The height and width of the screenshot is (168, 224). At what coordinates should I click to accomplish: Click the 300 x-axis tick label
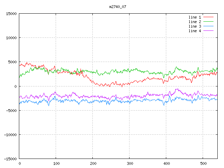click(129, 163)
